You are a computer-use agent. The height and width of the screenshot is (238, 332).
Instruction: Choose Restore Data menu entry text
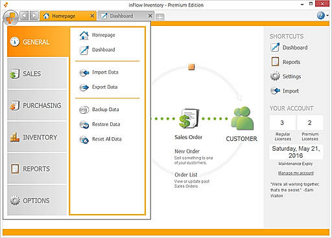click(106, 124)
